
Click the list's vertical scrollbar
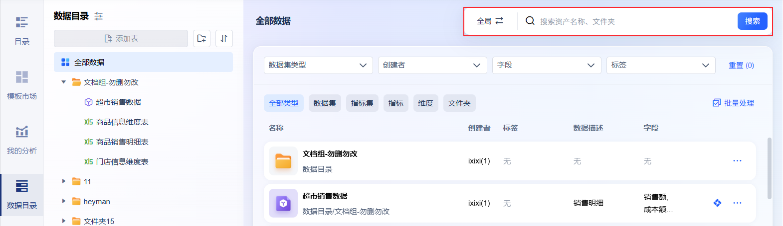tap(770, 168)
